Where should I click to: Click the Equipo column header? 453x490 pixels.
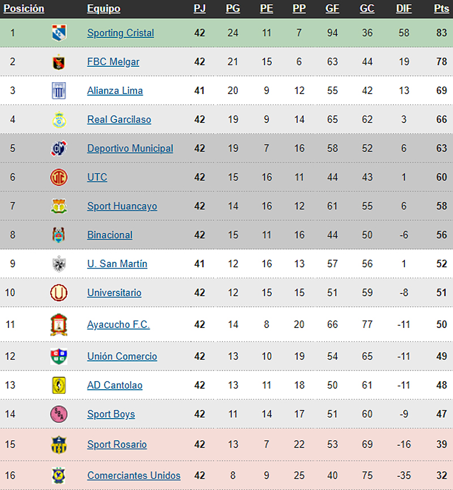tap(104, 8)
